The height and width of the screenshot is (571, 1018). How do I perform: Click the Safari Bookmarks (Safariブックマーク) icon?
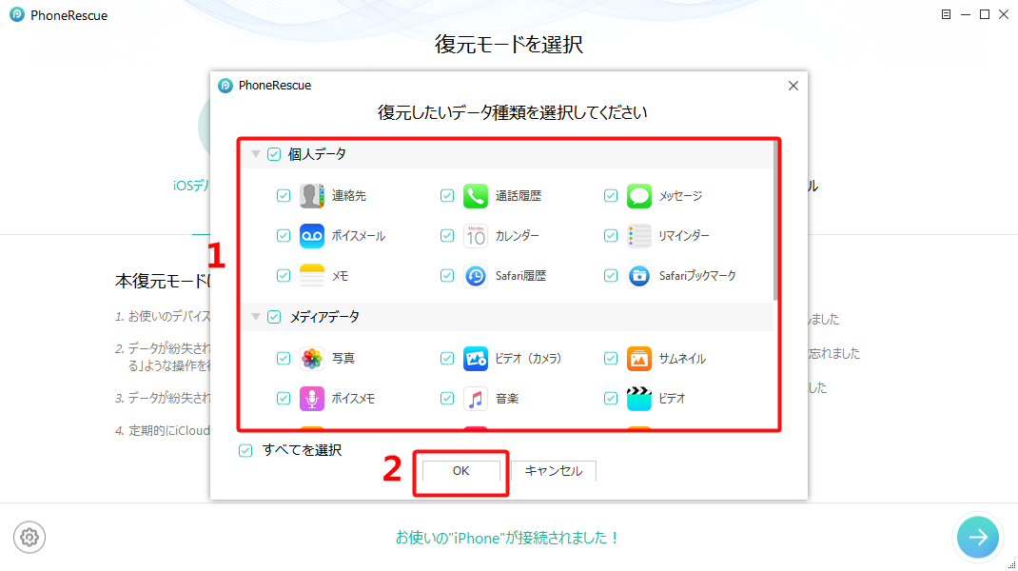pyautogui.click(x=638, y=276)
